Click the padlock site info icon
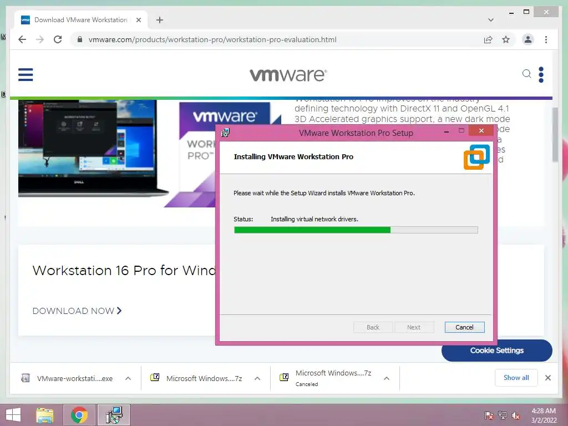The width and height of the screenshot is (568, 426). [80, 39]
